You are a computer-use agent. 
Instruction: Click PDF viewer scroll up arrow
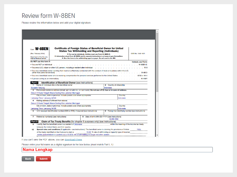point(157,31)
